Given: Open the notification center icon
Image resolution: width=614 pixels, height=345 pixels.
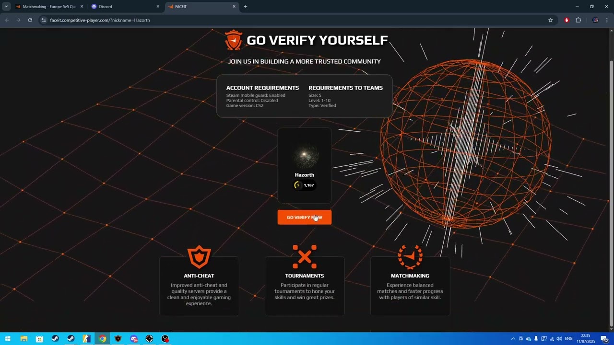Looking at the screenshot, I should [604, 339].
